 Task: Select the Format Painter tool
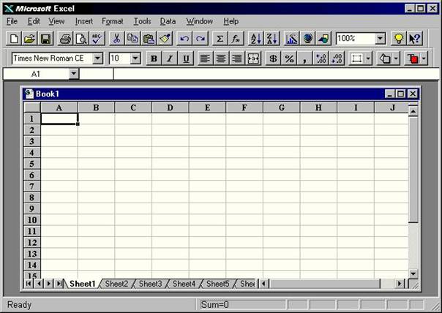pyautogui.click(x=165, y=39)
